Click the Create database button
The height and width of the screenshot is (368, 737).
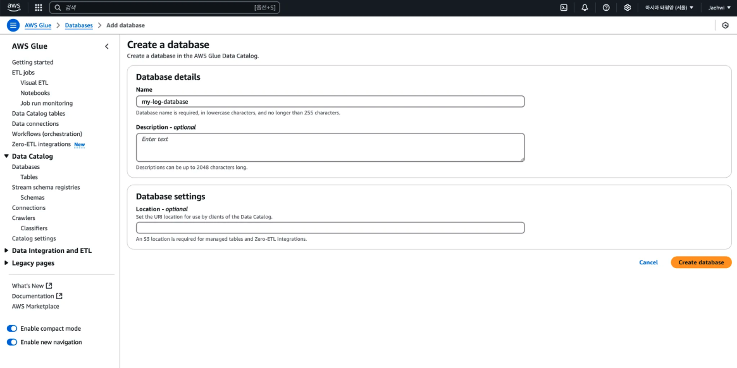pos(702,262)
